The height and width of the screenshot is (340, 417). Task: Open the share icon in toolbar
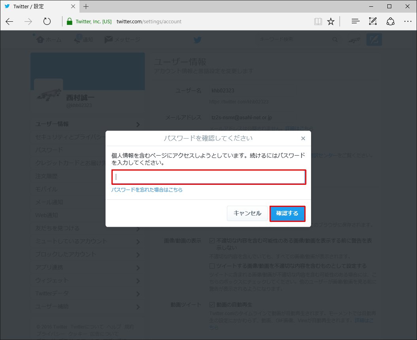390,21
